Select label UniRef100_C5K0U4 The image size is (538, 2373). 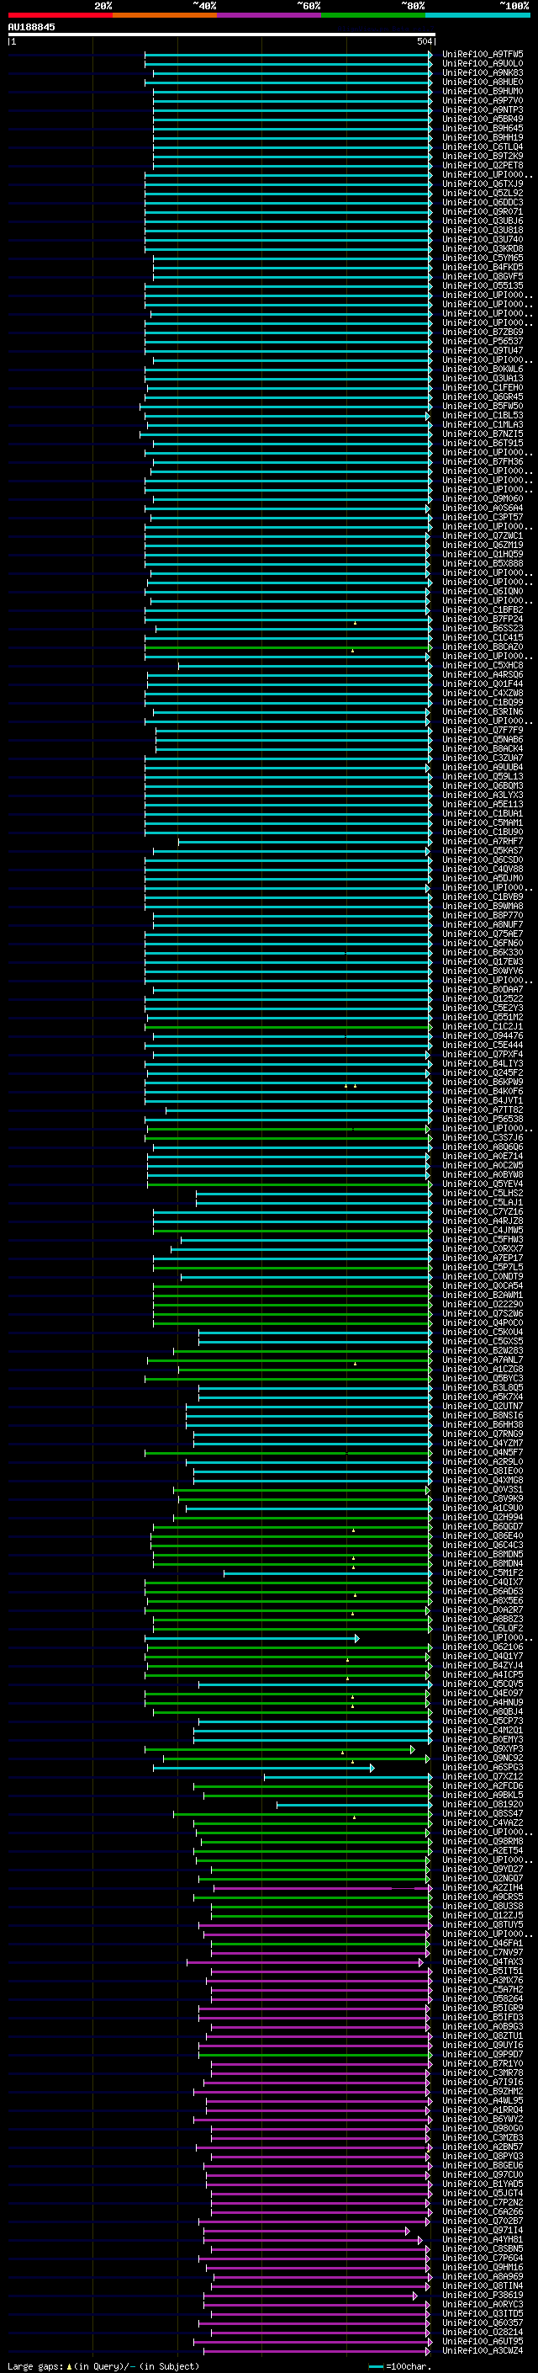(x=483, y=1332)
